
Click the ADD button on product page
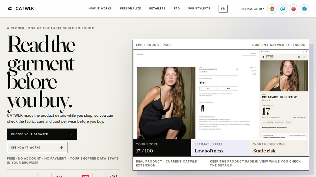coord(208,88)
